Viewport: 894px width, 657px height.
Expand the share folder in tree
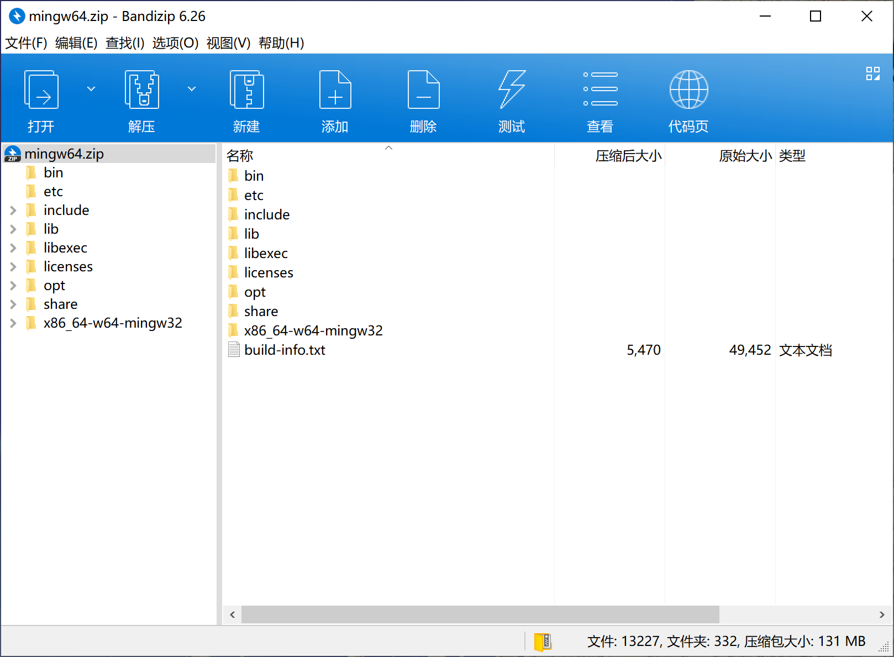coord(13,304)
